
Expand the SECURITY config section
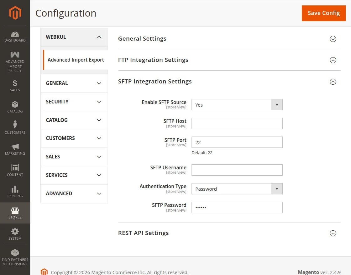click(x=74, y=102)
